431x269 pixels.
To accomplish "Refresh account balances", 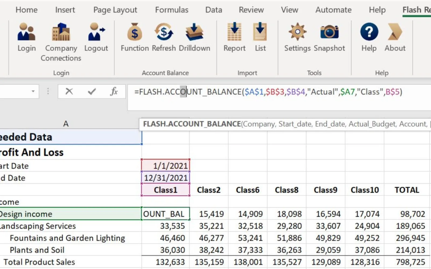I will point(164,37).
